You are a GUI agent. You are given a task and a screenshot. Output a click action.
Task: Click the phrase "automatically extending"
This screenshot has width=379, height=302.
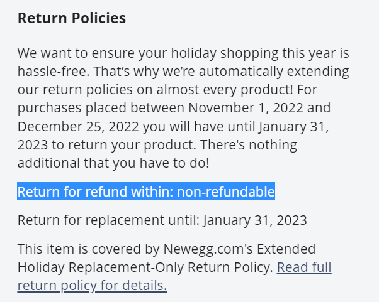pyautogui.click(x=256, y=72)
